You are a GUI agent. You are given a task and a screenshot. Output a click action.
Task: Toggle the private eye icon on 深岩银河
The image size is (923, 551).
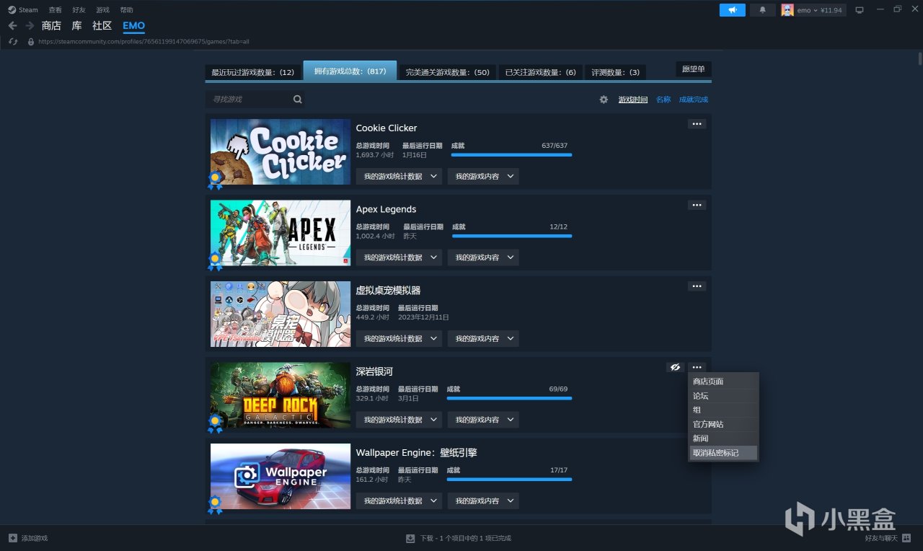click(x=675, y=367)
